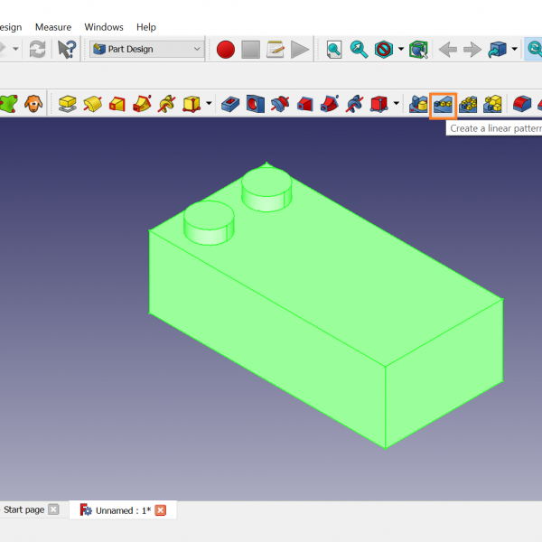
Task: Start macro recording with red circle
Action: pos(226,50)
